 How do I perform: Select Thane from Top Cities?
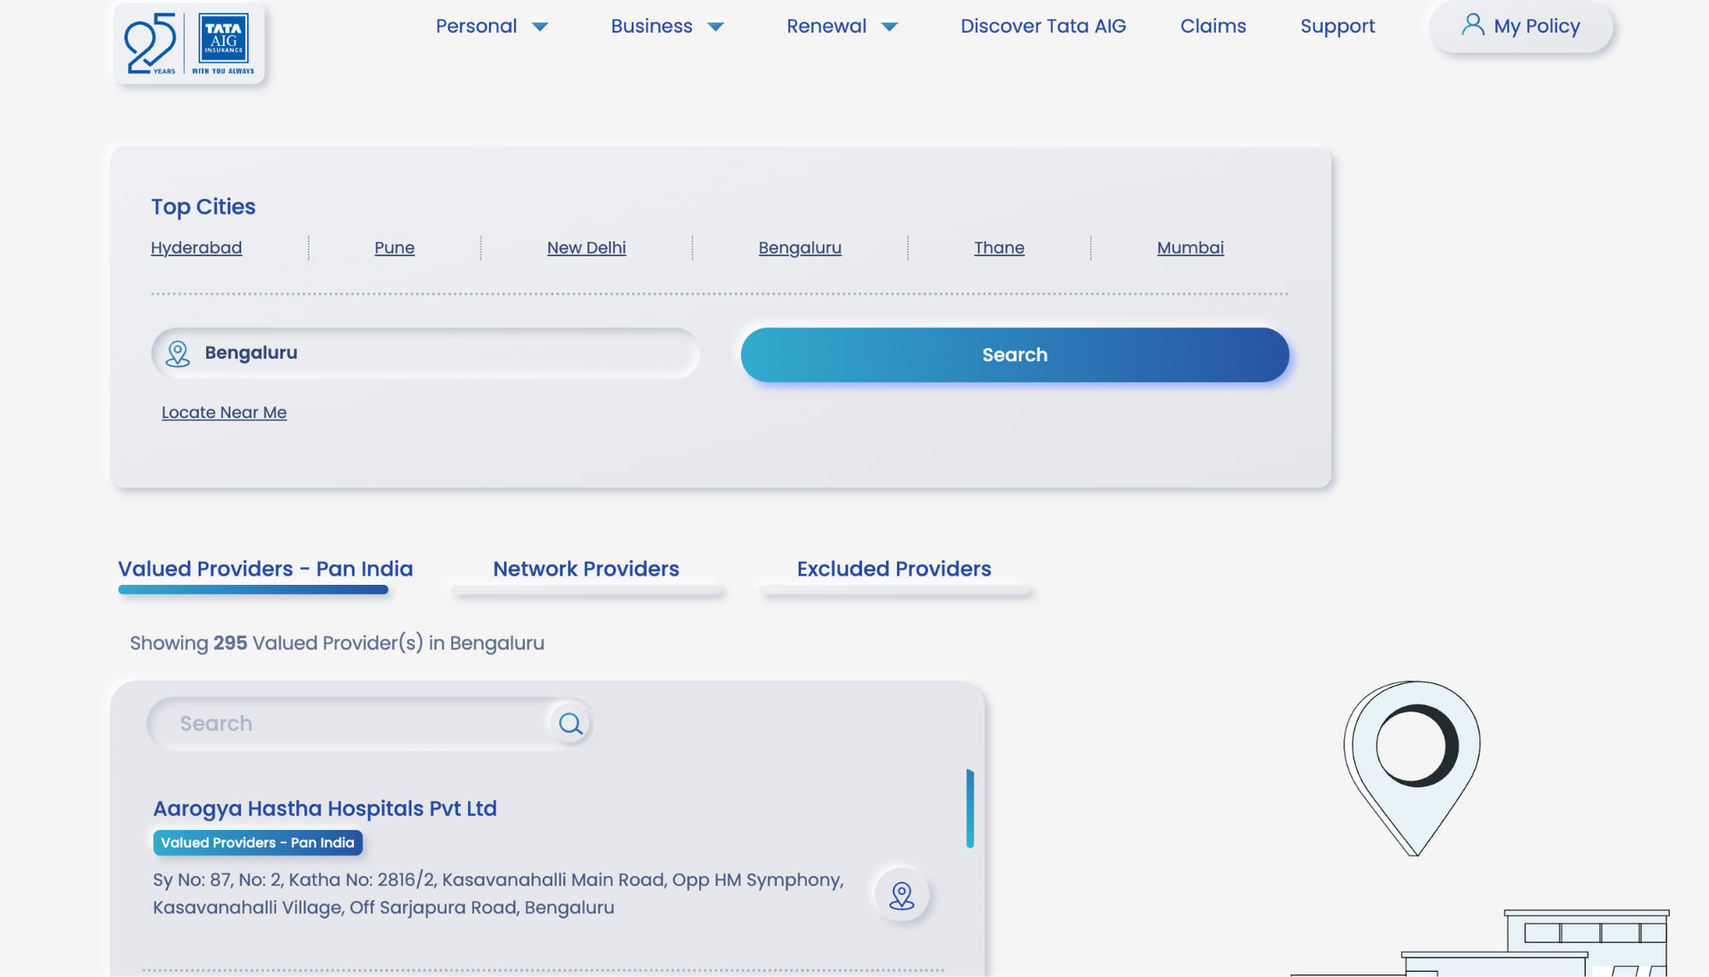click(999, 248)
